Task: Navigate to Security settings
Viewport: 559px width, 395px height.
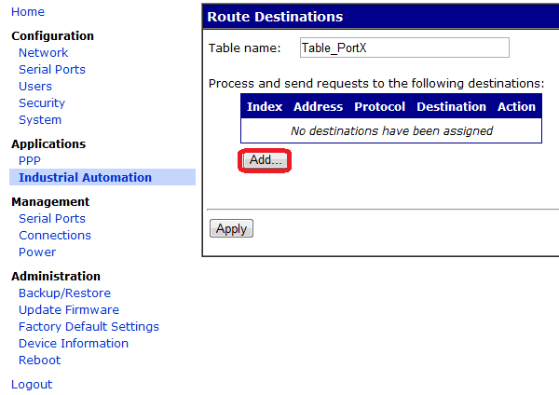Action: pyautogui.click(x=42, y=103)
